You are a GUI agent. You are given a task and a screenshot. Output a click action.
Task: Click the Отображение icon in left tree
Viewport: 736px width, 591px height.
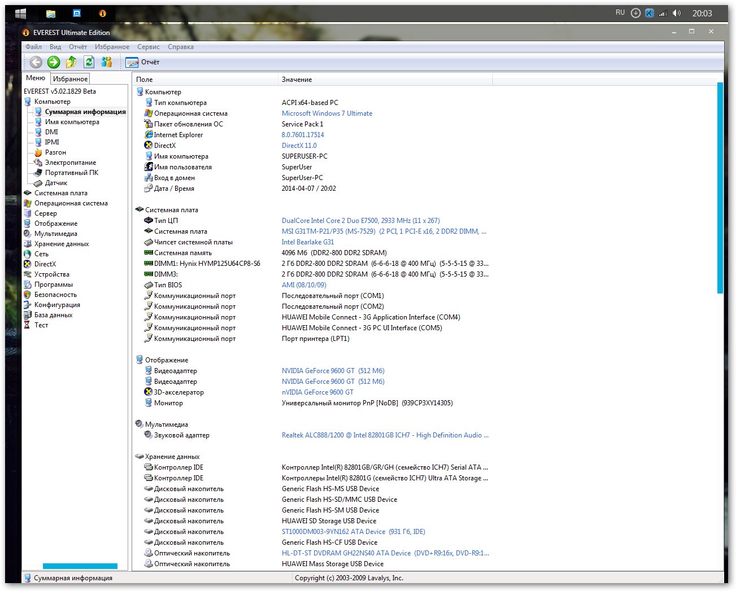tap(27, 224)
